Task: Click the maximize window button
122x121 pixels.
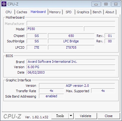Action: (x=106, y=4)
